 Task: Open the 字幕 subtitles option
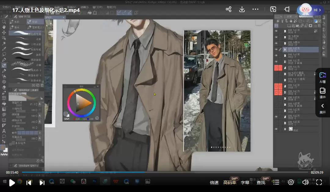245,183
